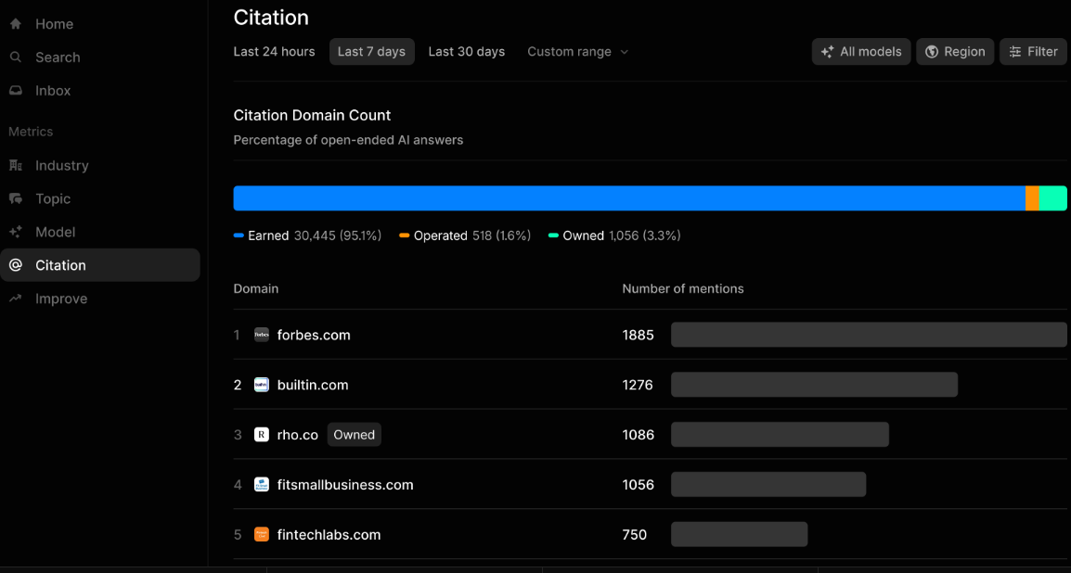Open the Filter options
Screen dimensions: 1071x573
1033,51
